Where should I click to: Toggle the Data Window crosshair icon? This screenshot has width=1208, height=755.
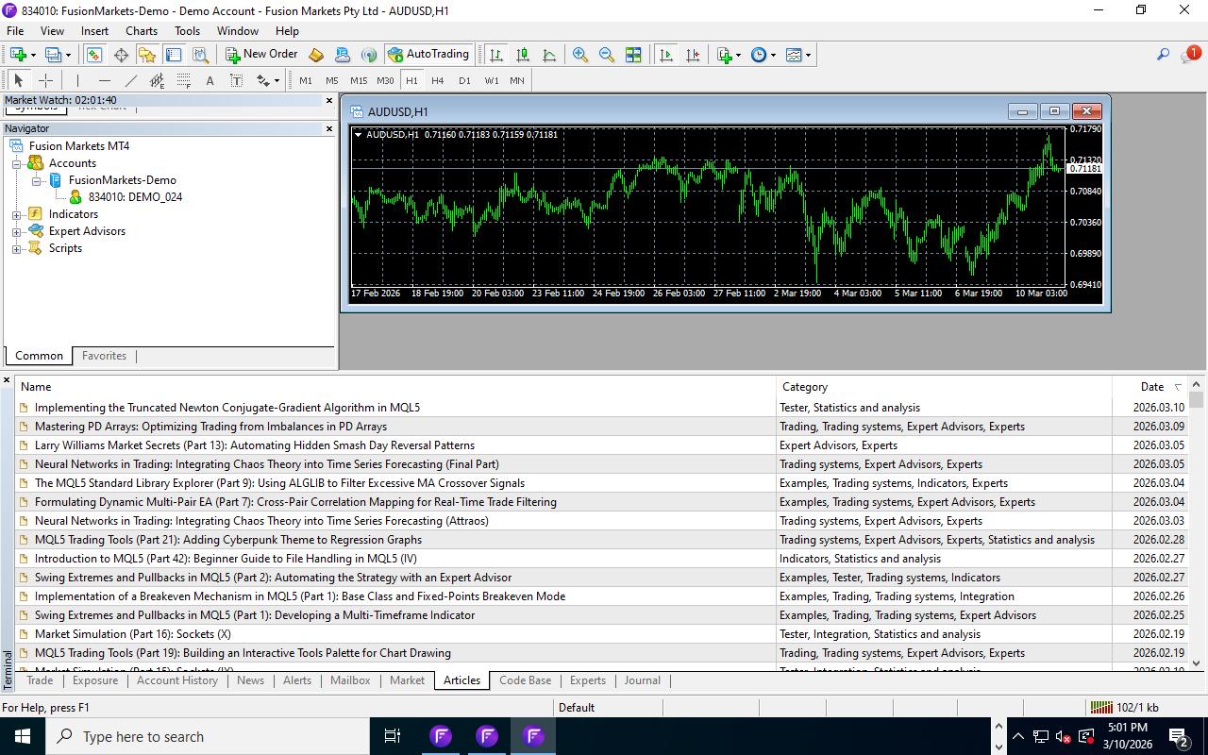(121, 55)
